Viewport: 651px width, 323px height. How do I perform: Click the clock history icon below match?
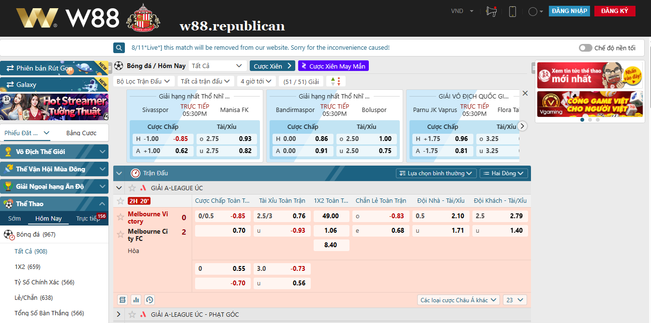[150, 300]
